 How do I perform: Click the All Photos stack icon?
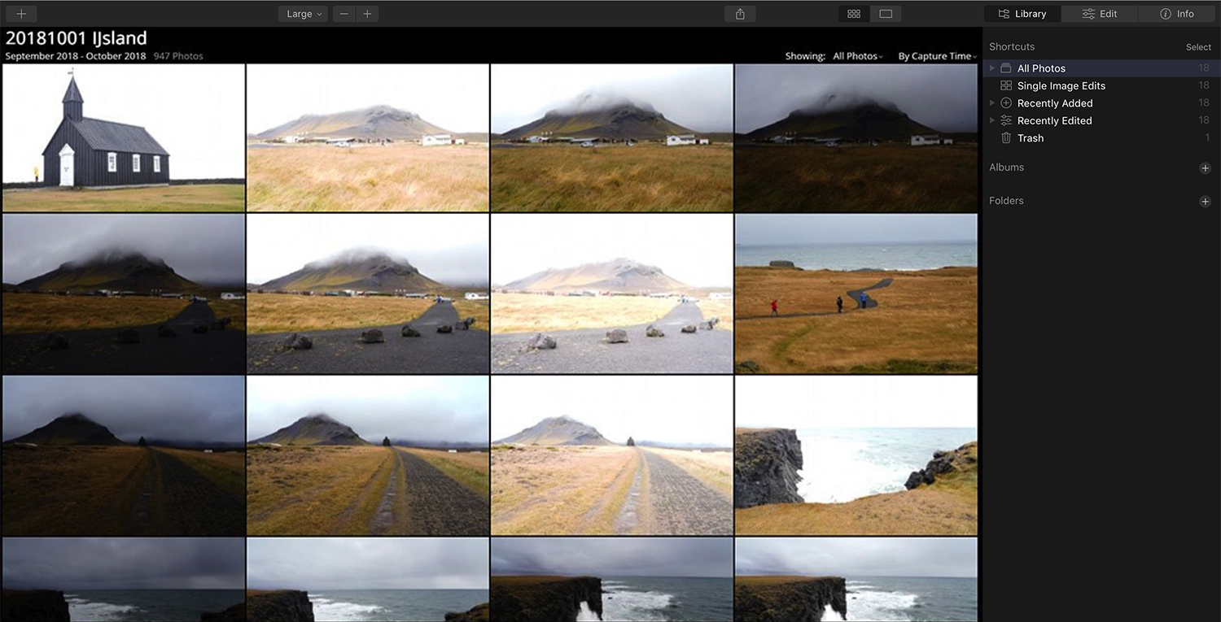pyautogui.click(x=1006, y=68)
